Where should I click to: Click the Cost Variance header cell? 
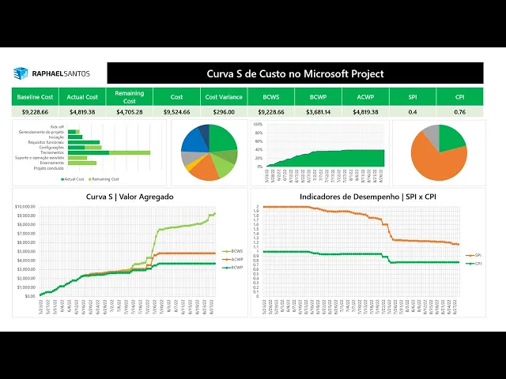point(224,96)
